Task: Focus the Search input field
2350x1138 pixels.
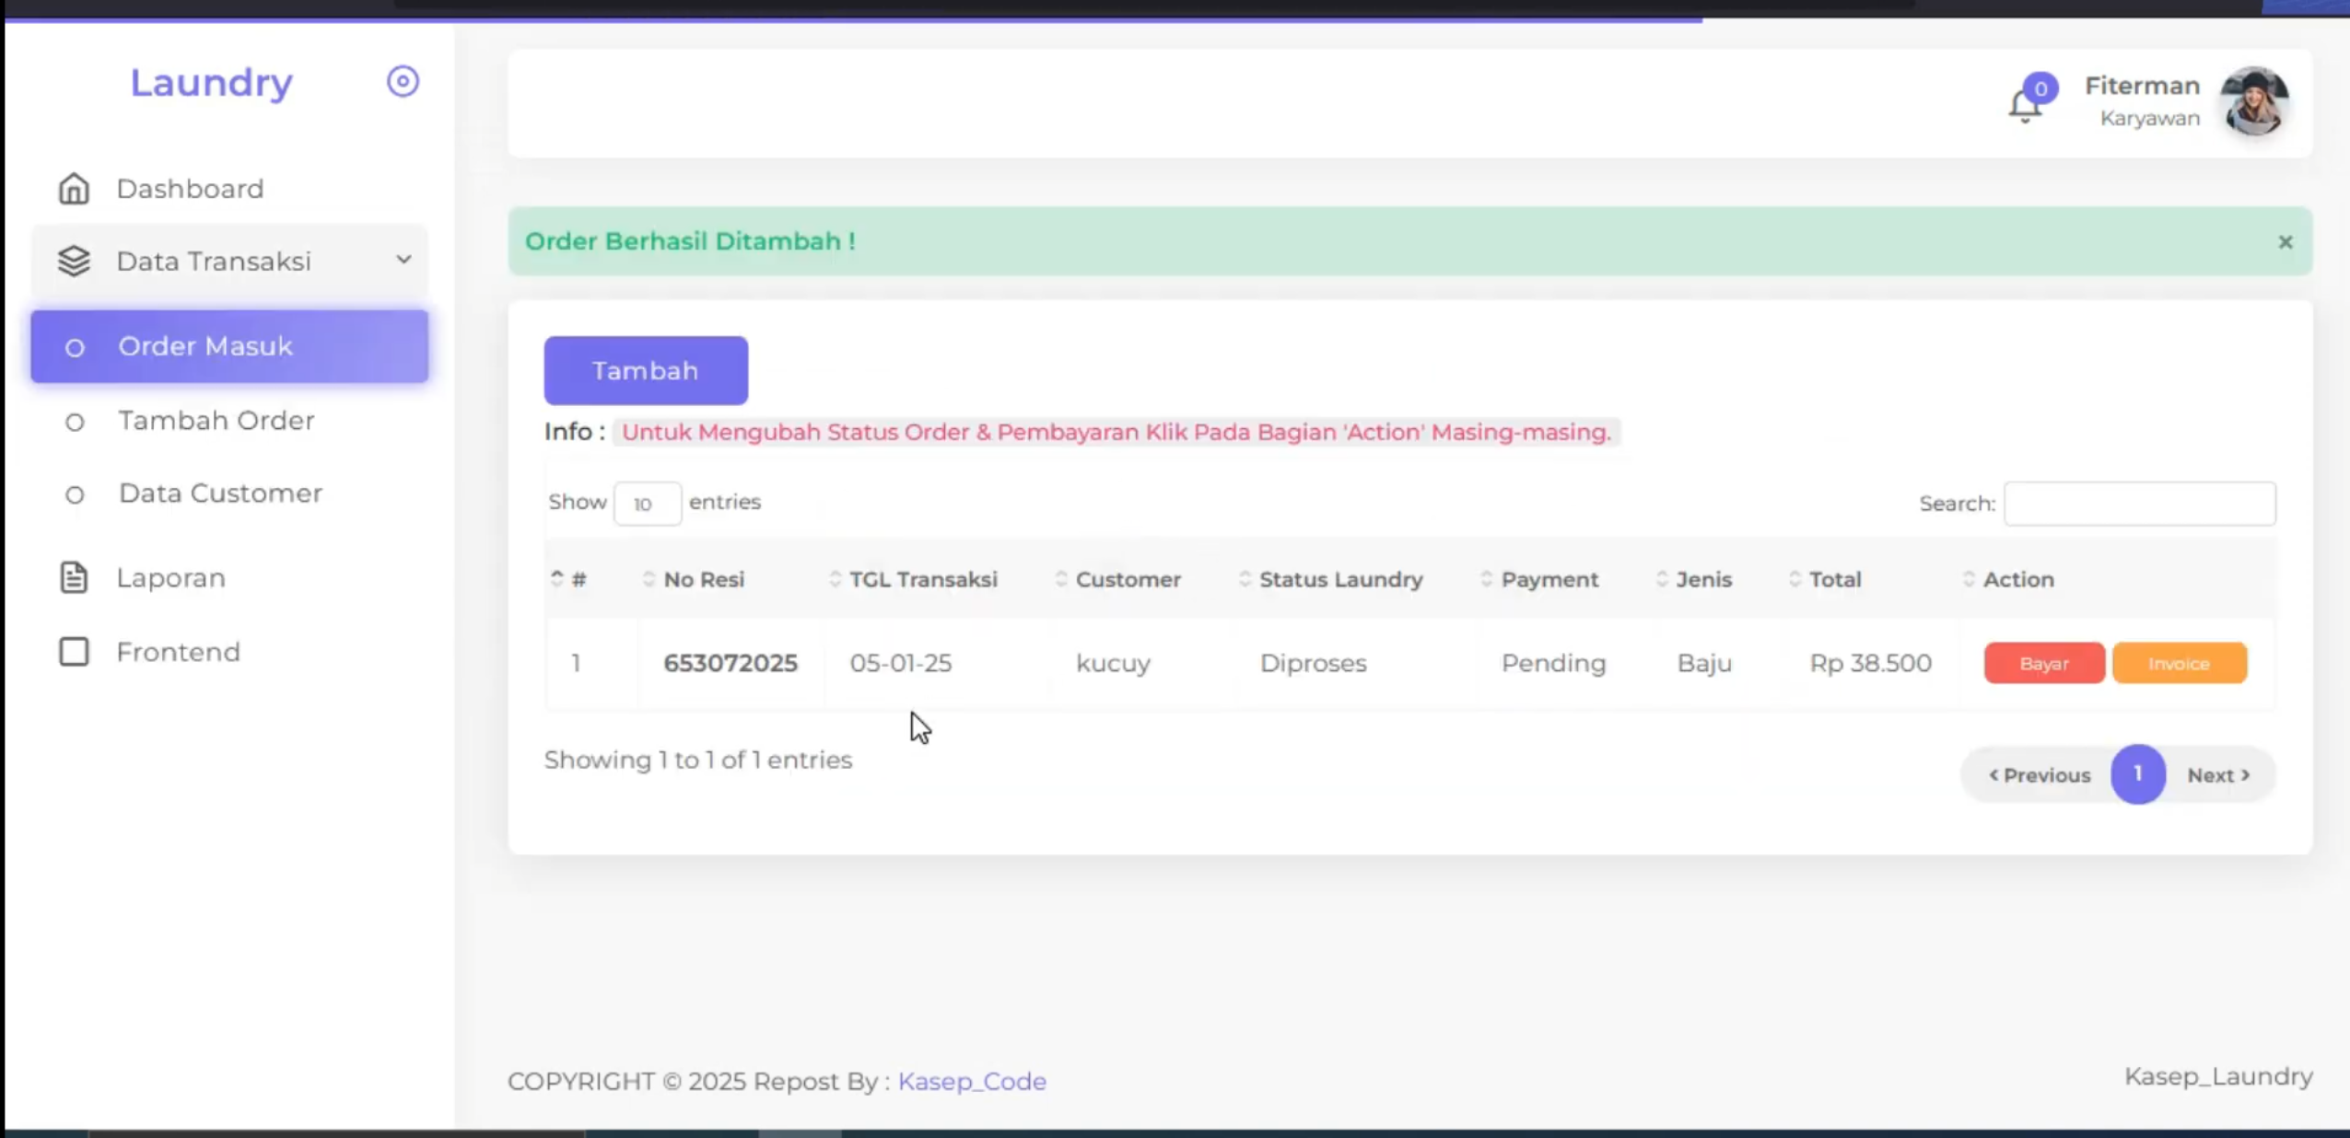Action: [x=2140, y=504]
